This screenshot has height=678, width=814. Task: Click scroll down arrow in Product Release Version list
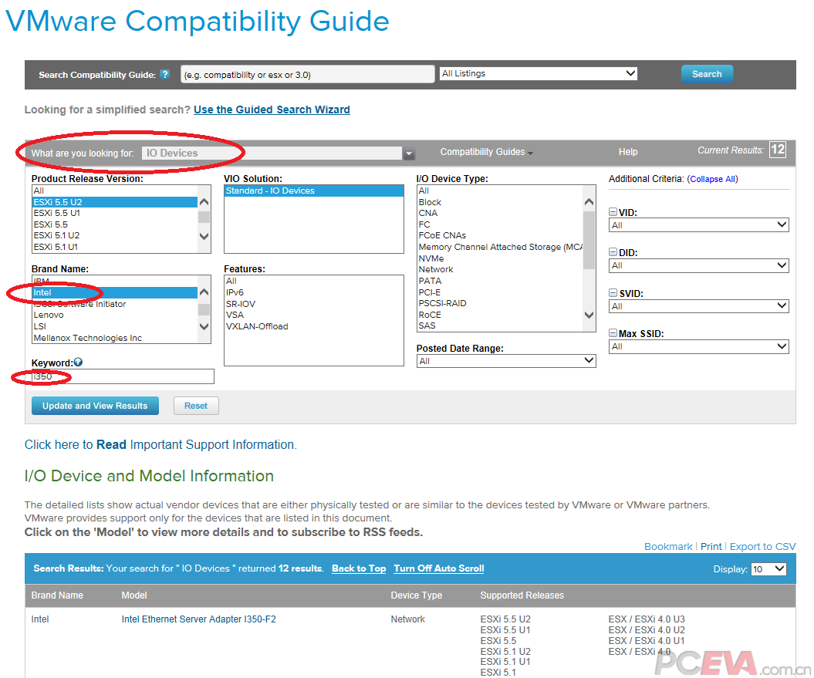pyautogui.click(x=204, y=236)
